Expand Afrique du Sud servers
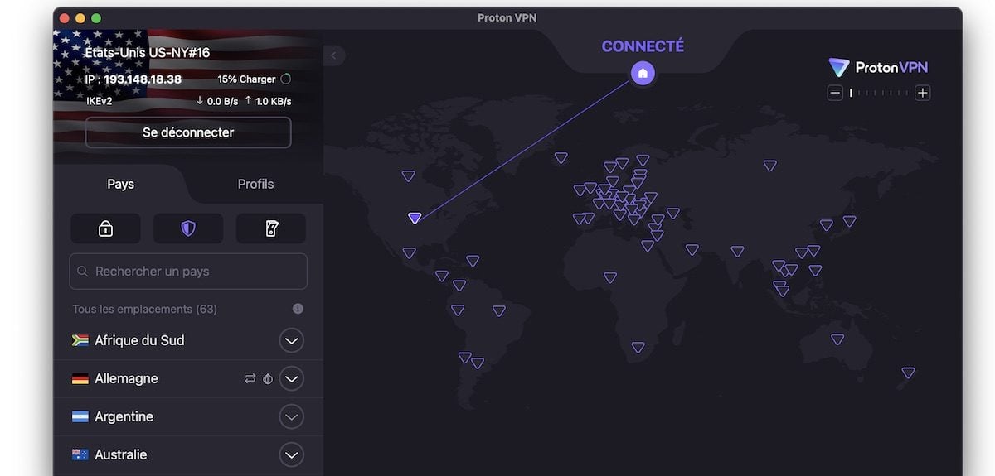 click(291, 340)
